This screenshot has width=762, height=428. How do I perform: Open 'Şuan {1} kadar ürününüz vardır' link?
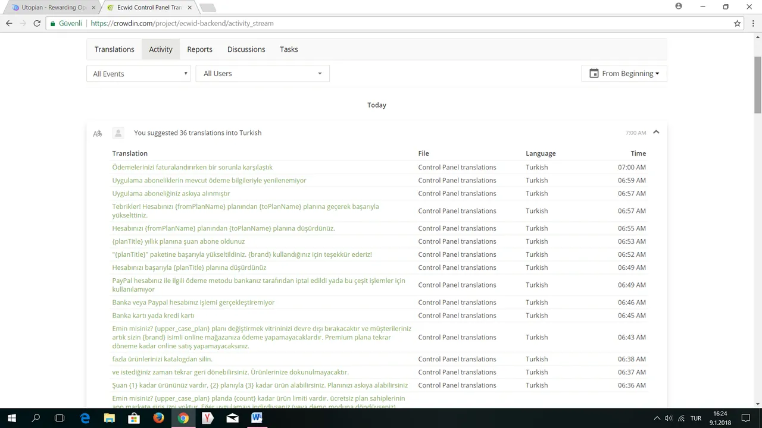(x=260, y=385)
